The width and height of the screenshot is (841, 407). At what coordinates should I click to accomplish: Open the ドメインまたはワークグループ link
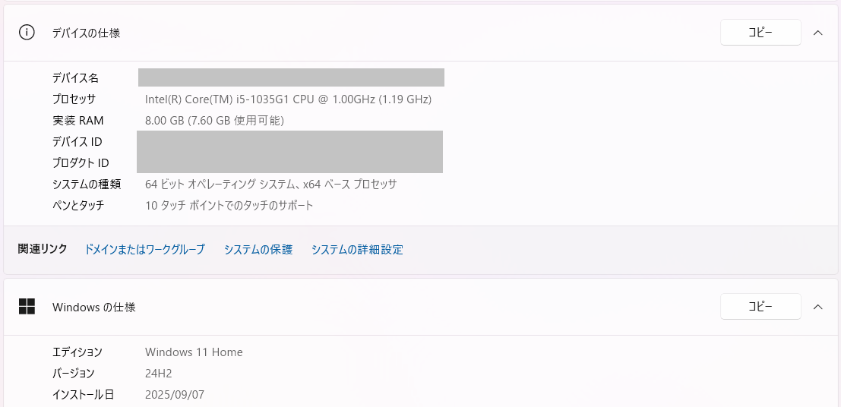(144, 249)
